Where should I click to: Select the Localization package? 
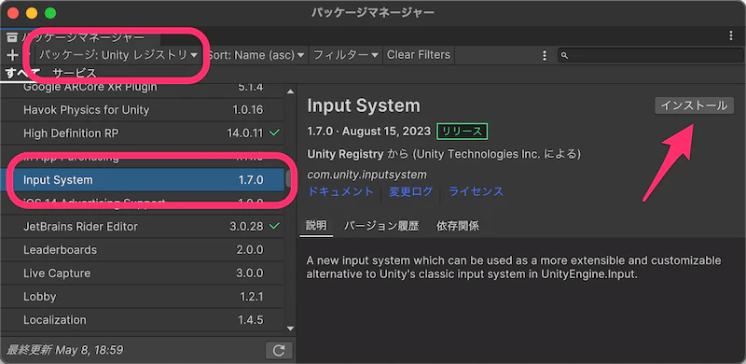point(143,320)
